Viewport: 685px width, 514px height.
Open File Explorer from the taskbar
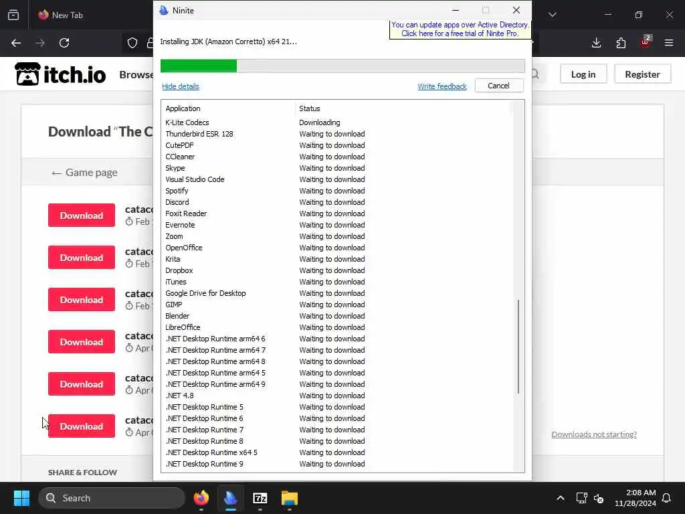point(289,498)
